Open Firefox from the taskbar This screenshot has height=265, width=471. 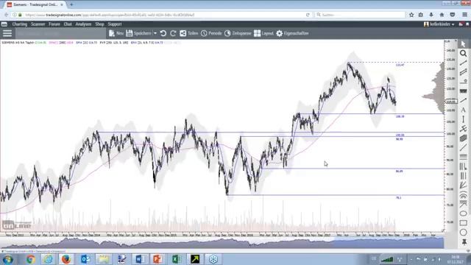tap(65, 259)
